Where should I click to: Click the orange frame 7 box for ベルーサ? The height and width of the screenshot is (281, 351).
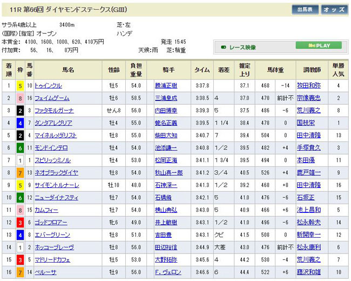click(20, 272)
